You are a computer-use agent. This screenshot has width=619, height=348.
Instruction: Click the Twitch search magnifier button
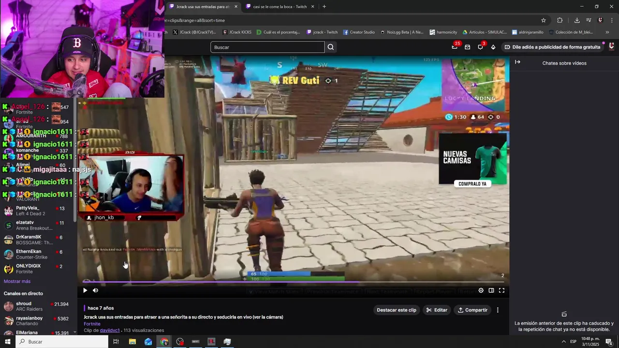pos(331,47)
